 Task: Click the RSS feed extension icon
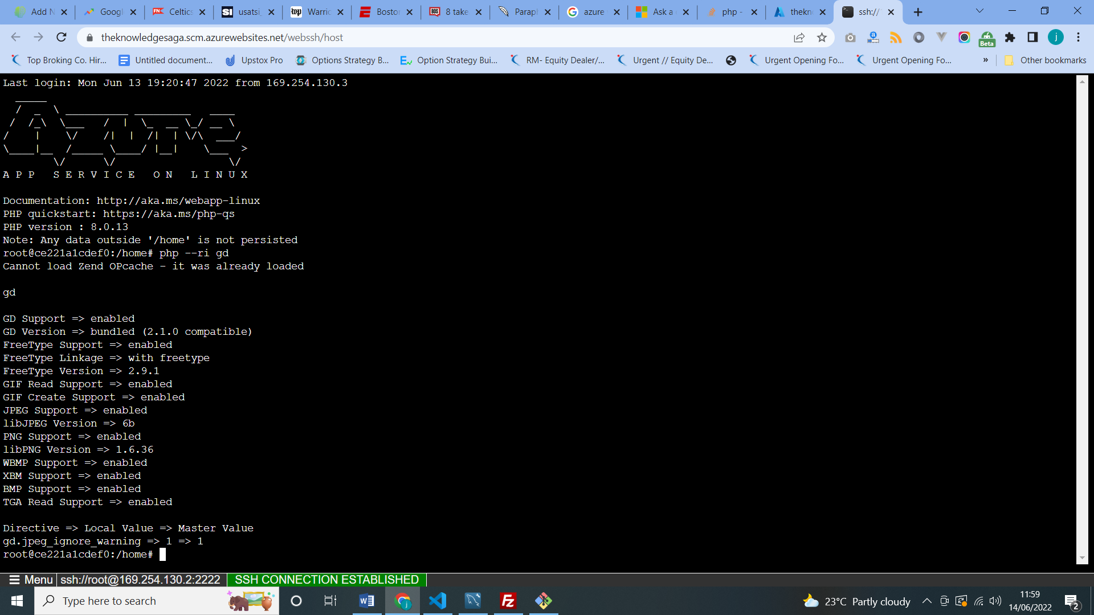[x=896, y=37]
